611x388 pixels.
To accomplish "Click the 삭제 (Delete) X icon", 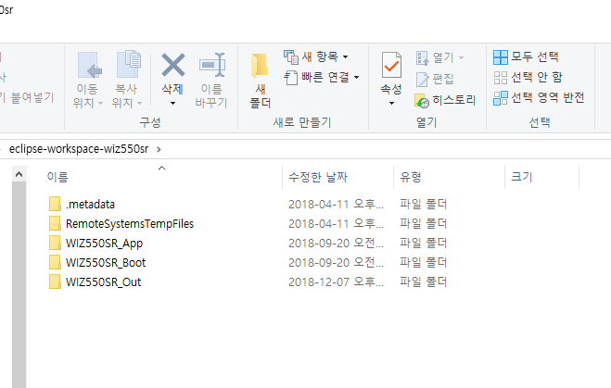I will coord(173,65).
